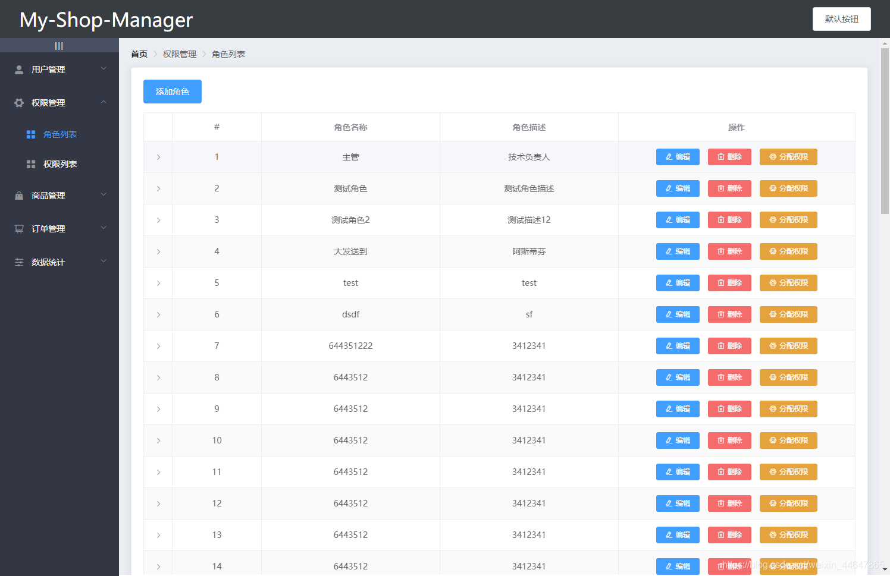The height and width of the screenshot is (576, 890).
Task: Click the 角色描述 column header
Action: (x=529, y=127)
